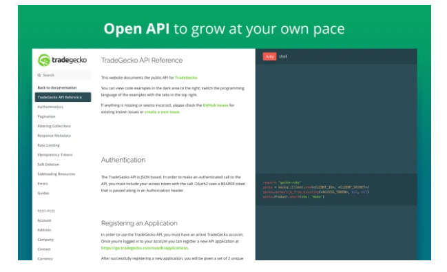The height and width of the screenshot is (272, 447).
Task: Open Contact resource in sidebar
Action: [44, 249]
